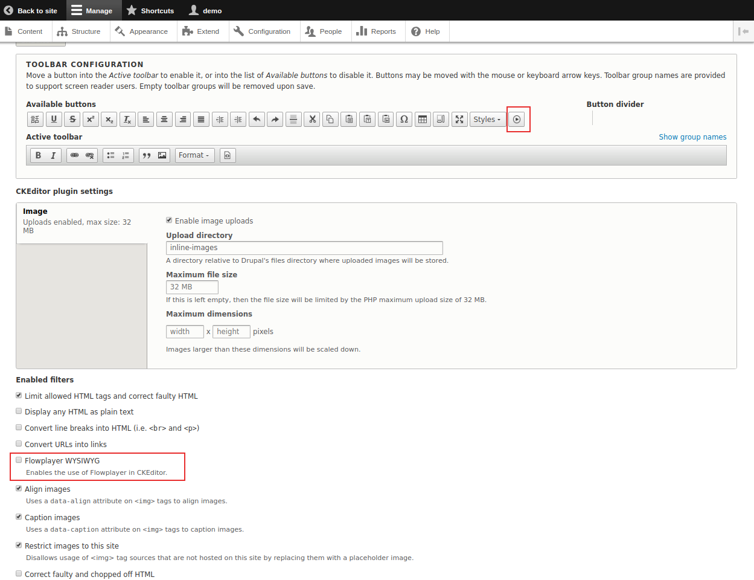Enable the Flowplayer WYSIWYG filter checkbox

19,460
